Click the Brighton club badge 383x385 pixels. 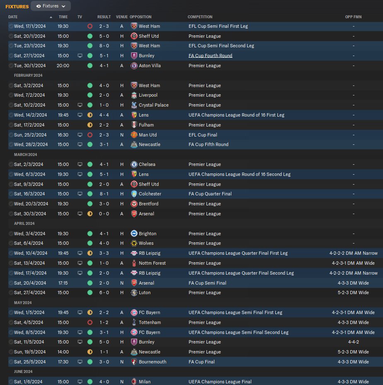(x=134, y=234)
